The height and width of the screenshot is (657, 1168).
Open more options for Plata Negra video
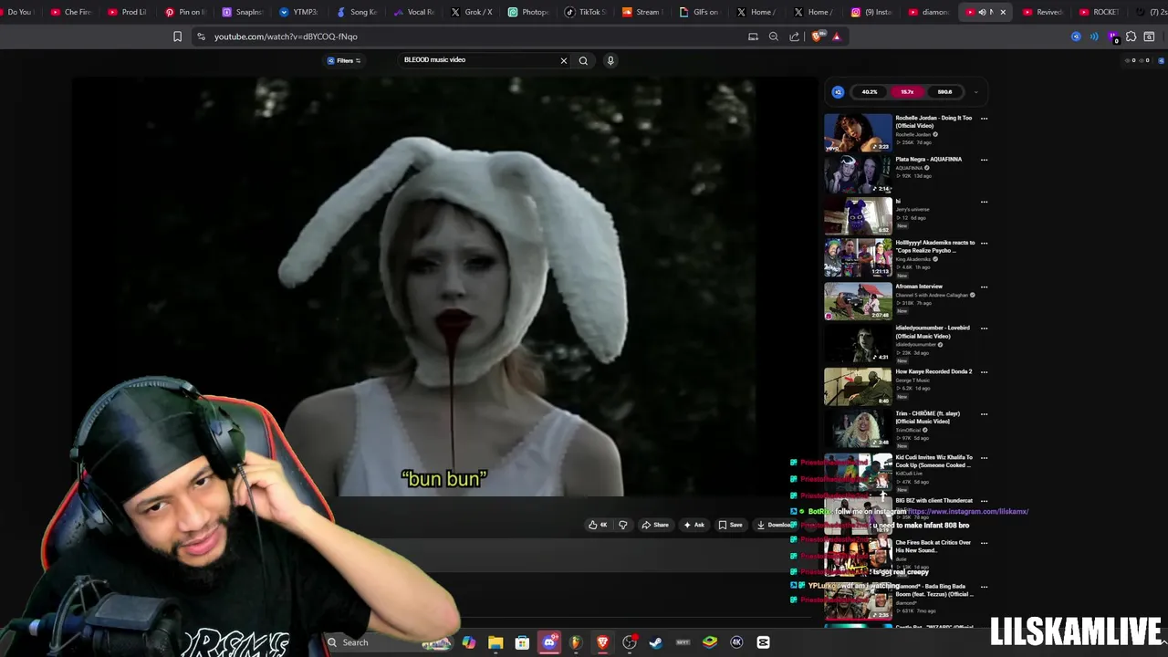[x=984, y=160]
